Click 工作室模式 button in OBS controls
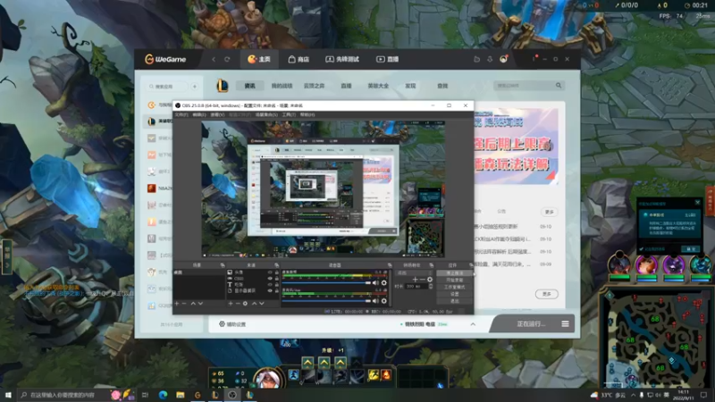This screenshot has height=402, width=715. click(454, 287)
